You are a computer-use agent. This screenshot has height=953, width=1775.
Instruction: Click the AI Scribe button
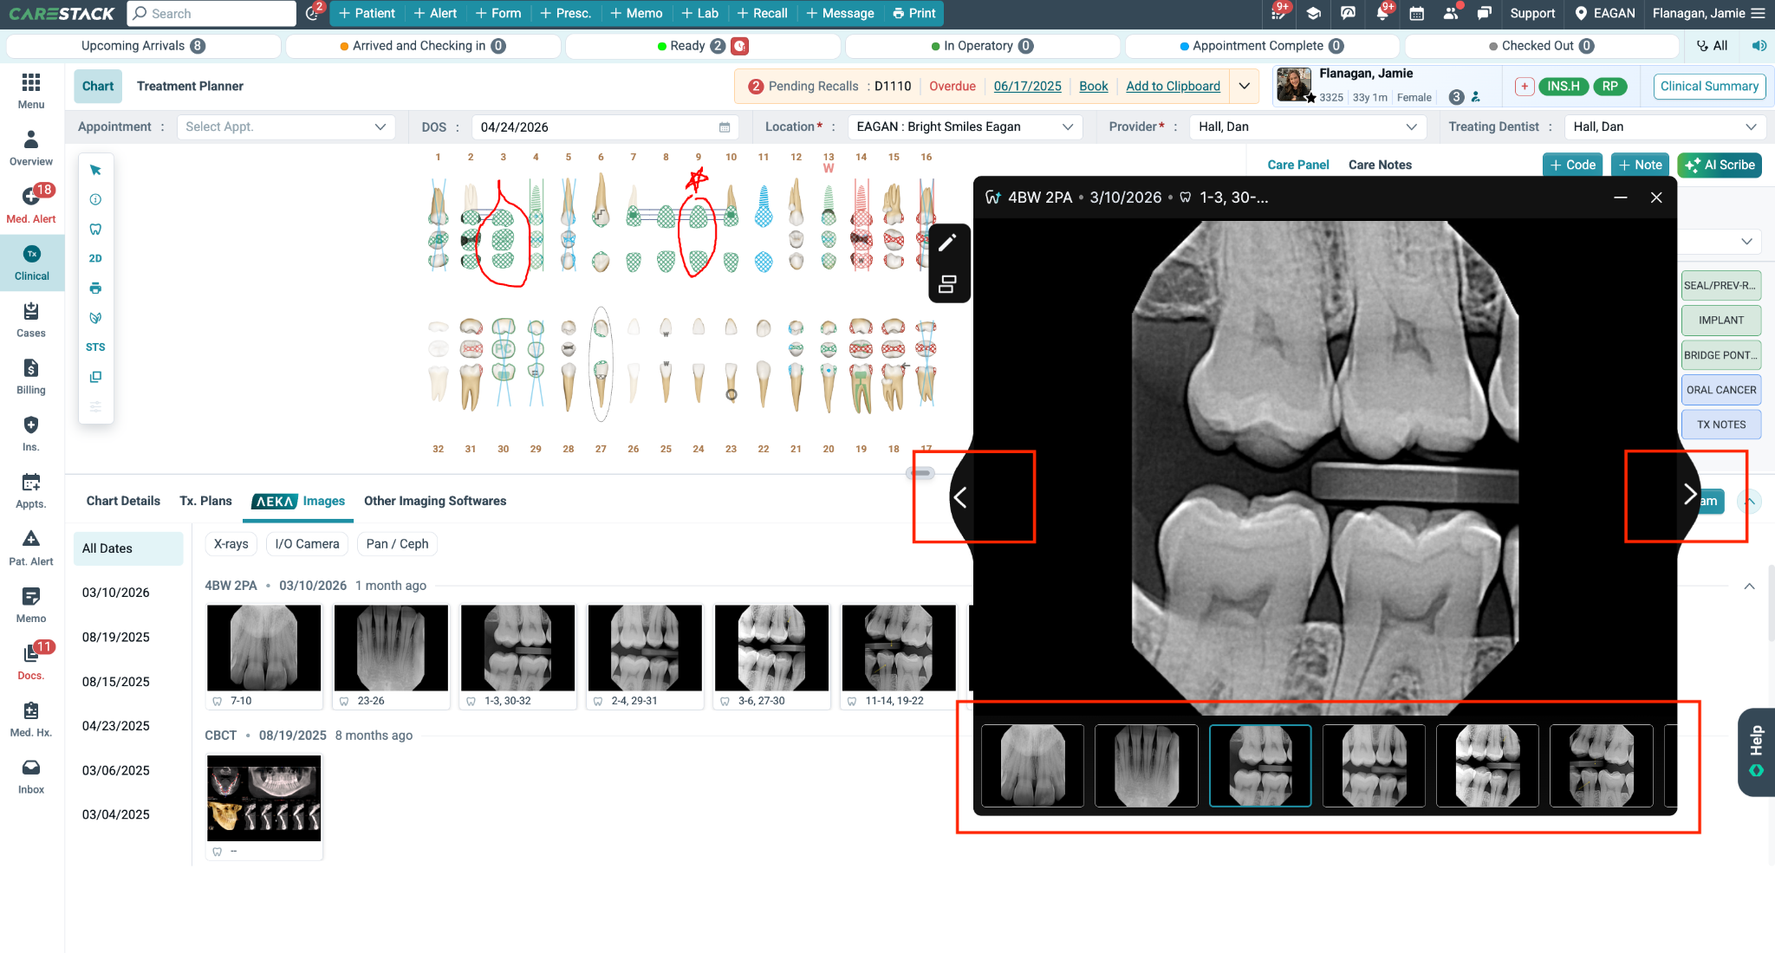coord(1720,165)
